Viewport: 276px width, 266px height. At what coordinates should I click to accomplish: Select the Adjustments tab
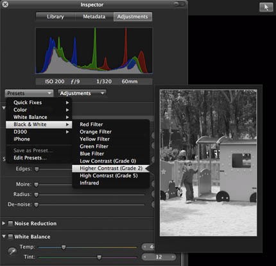[x=133, y=17]
